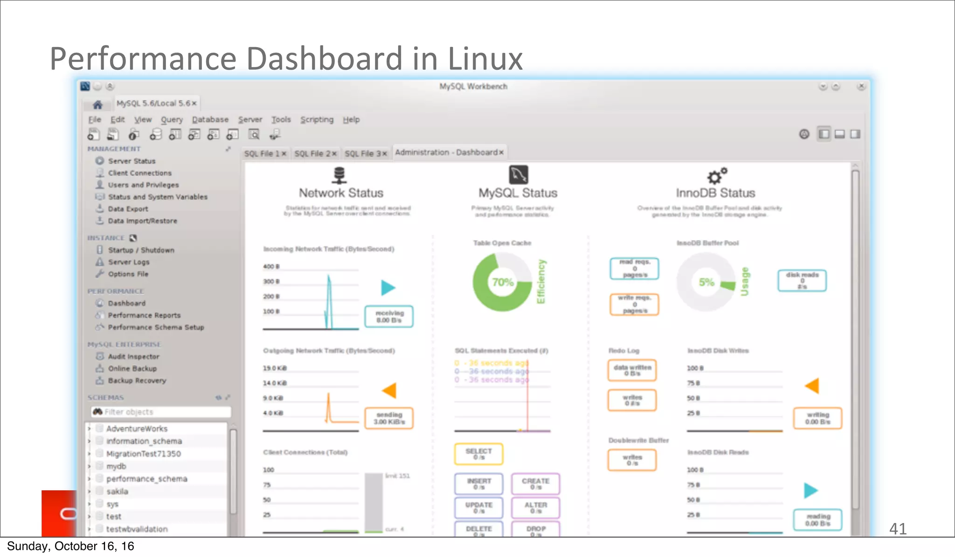
Task: Open the Scripting menu
Action: pyautogui.click(x=317, y=120)
